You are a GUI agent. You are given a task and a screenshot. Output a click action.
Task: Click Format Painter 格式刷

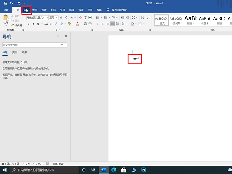point(17,25)
